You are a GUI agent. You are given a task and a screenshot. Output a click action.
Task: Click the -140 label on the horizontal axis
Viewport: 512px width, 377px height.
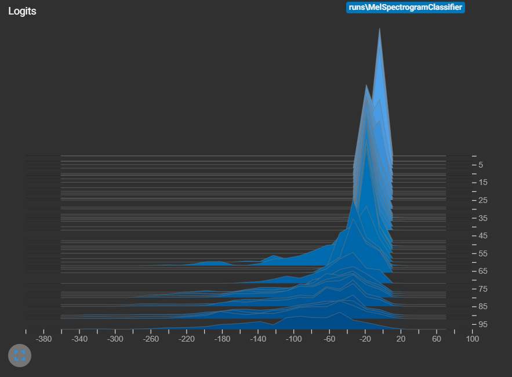258,339
